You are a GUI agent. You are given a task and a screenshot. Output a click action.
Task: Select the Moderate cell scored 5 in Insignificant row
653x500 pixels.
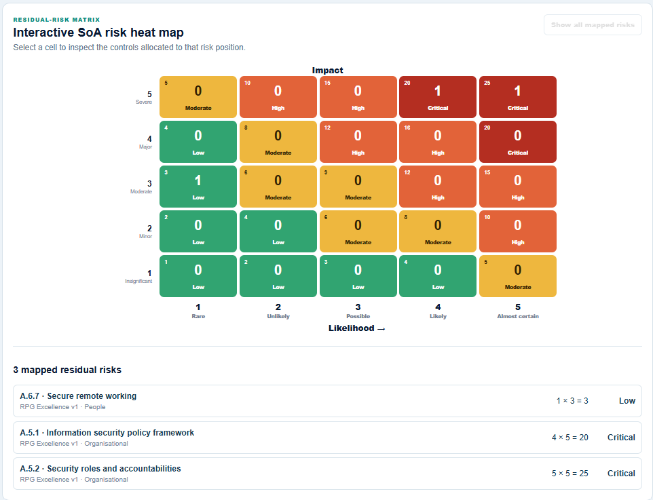518,276
